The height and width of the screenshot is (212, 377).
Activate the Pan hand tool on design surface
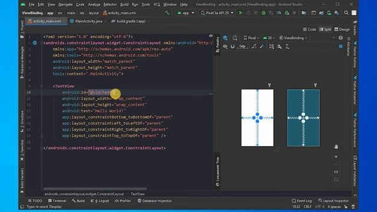pos(336,147)
